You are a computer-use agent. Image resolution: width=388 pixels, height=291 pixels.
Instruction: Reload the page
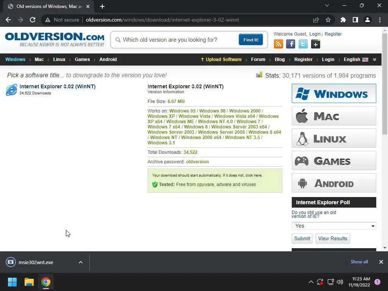[33, 20]
